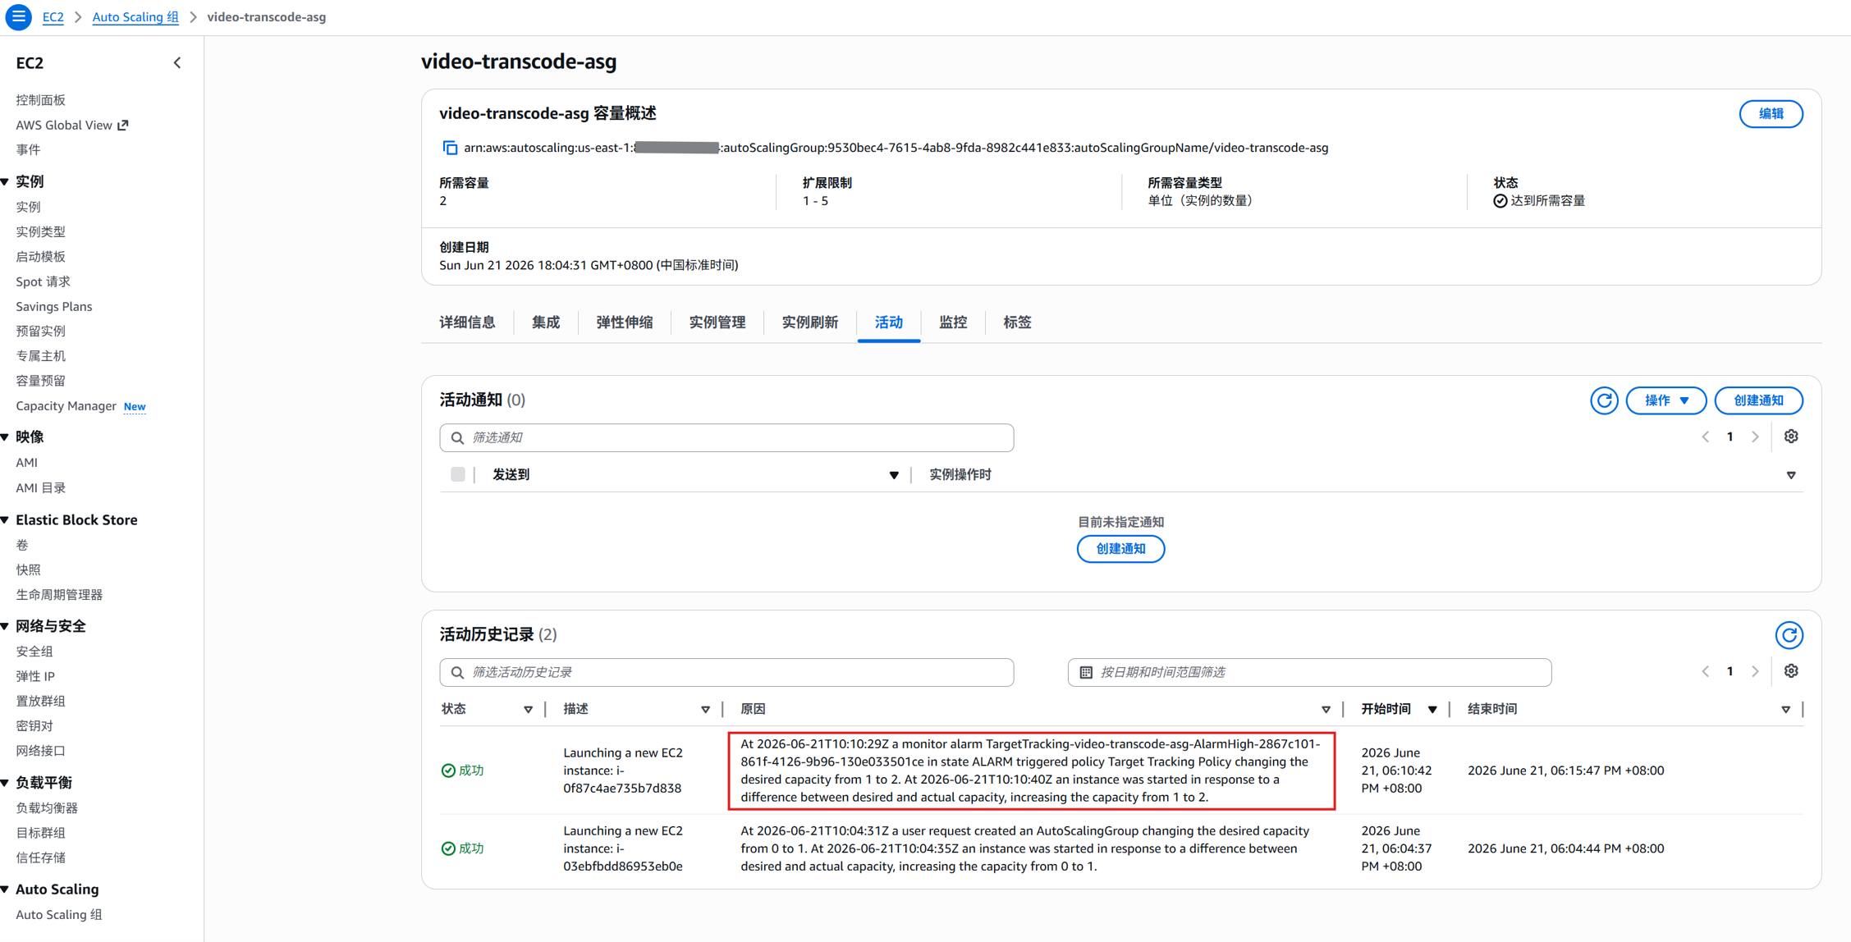
Task: Click the search icon in notification filter
Action: pyautogui.click(x=457, y=438)
